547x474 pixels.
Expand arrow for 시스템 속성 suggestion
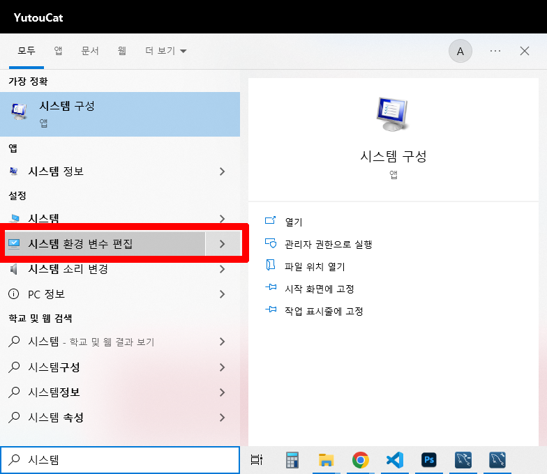(222, 417)
